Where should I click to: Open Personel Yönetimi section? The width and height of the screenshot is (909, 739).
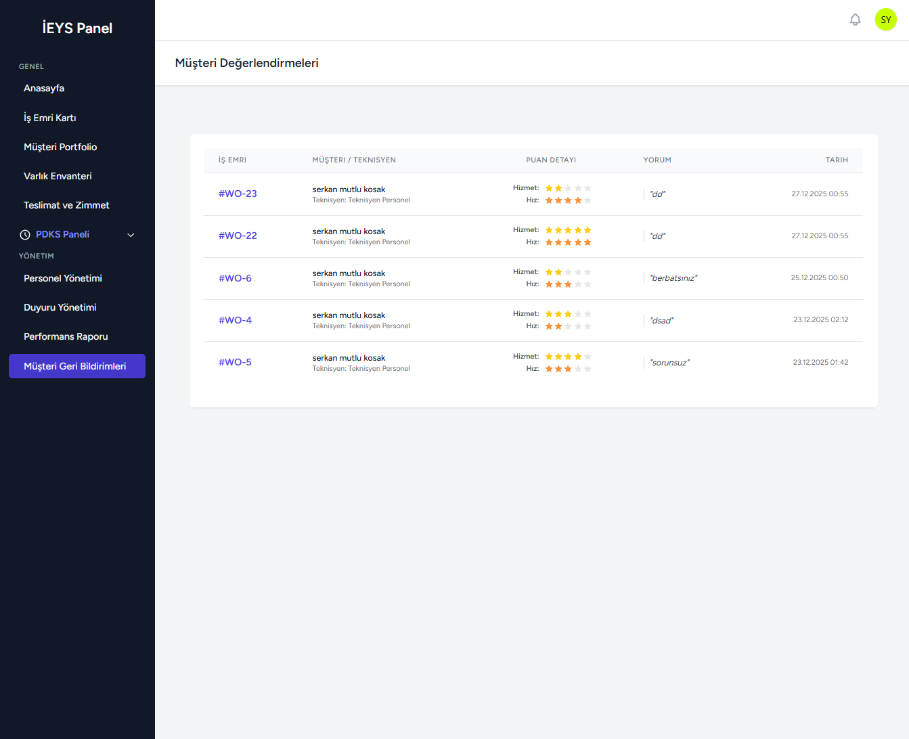tap(63, 278)
